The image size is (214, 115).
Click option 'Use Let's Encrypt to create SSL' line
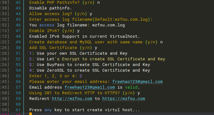tap(101, 59)
